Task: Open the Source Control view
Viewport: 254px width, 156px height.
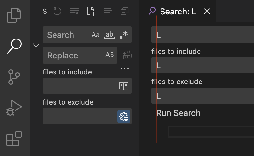Action: click(x=14, y=77)
